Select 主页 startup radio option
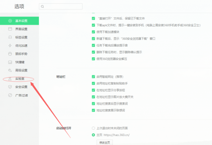The height and width of the screenshot is (145, 212). click(93, 135)
